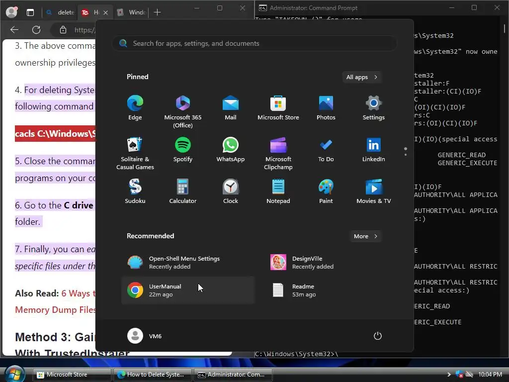
Task: Open Open-Shell Menu Settings recommendation
Action: pos(187,263)
